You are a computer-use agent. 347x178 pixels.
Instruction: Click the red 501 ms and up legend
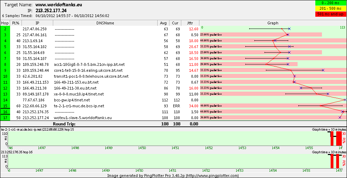[331, 14]
